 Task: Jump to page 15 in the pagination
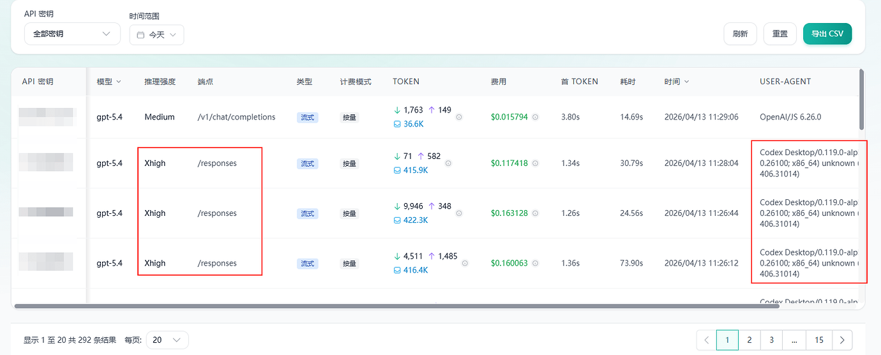click(819, 340)
